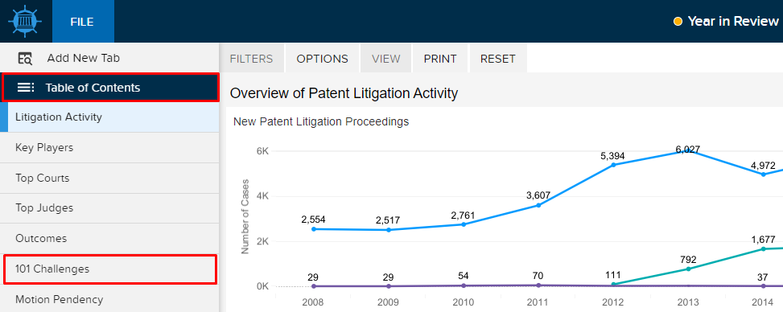This screenshot has width=783, height=312.
Task: Go to the Motion Pendency section
Action: [109, 299]
